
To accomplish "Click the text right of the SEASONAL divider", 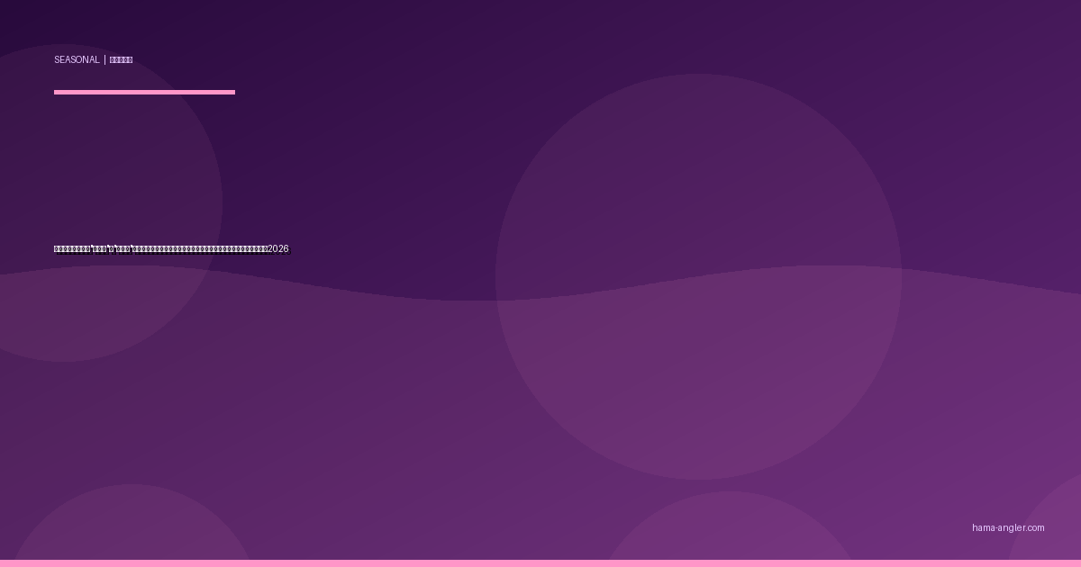I will click(121, 60).
